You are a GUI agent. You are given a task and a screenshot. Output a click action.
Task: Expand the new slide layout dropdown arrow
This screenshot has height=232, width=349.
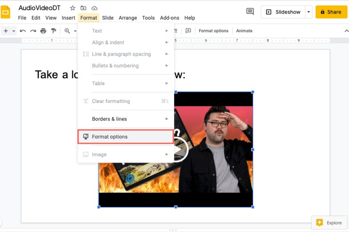(14, 31)
